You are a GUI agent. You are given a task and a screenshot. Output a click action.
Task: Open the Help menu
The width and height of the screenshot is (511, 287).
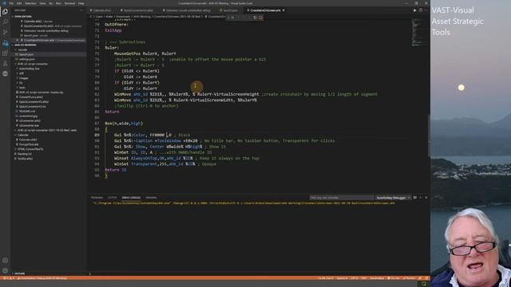pos(81,3)
